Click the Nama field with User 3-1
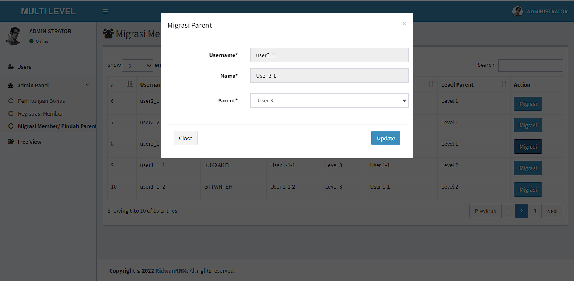 (x=329, y=76)
